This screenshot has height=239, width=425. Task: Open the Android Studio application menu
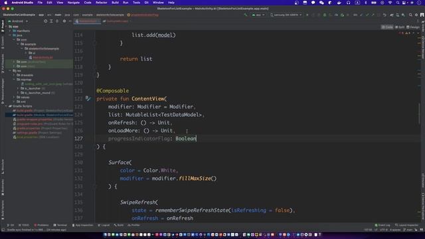tap(22, 3)
